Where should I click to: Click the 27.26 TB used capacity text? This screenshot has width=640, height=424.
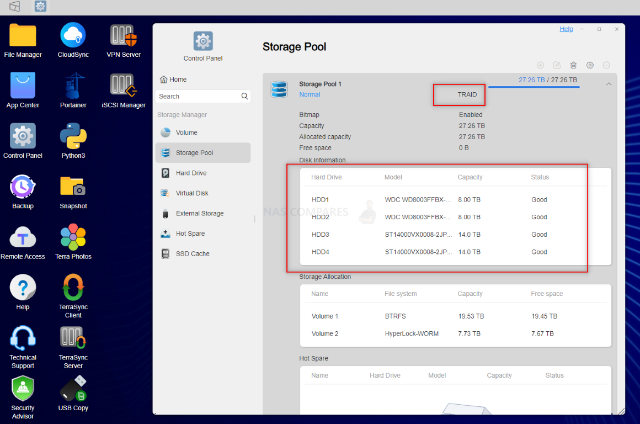click(x=531, y=80)
